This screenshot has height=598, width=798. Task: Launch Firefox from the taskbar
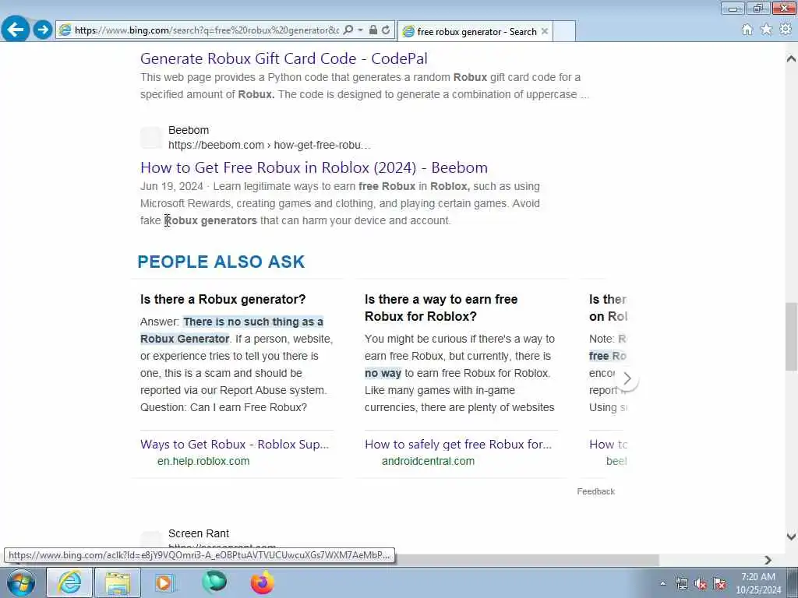point(262,582)
